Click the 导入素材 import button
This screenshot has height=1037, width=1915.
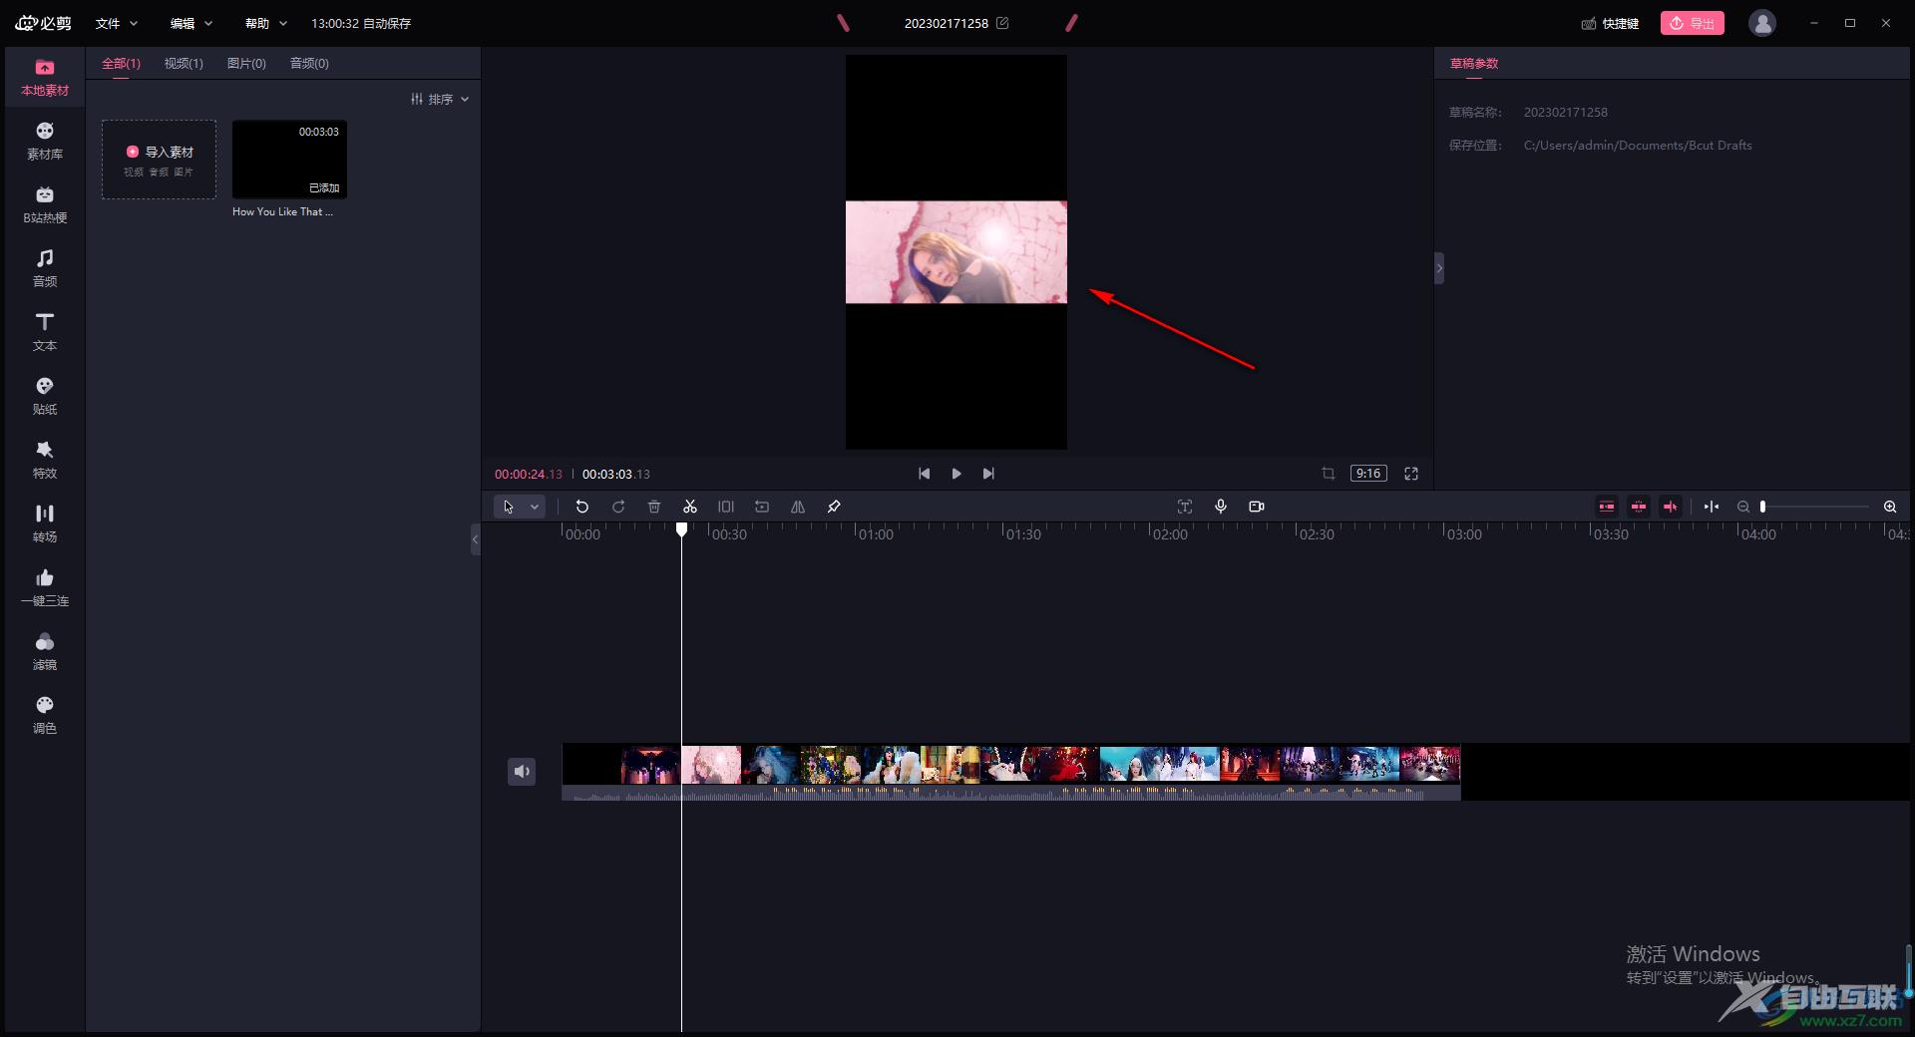point(159,160)
